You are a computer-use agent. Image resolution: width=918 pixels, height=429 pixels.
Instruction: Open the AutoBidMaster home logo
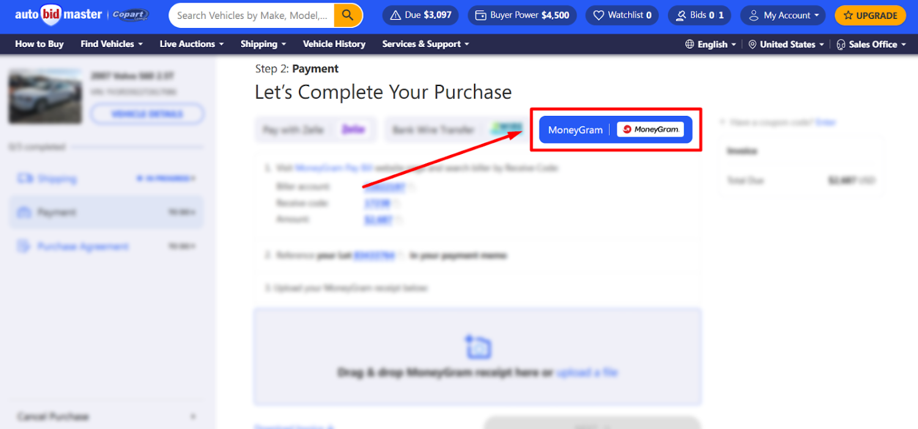pyautogui.click(x=58, y=15)
